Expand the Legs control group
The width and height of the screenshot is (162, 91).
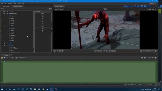pos(5,44)
